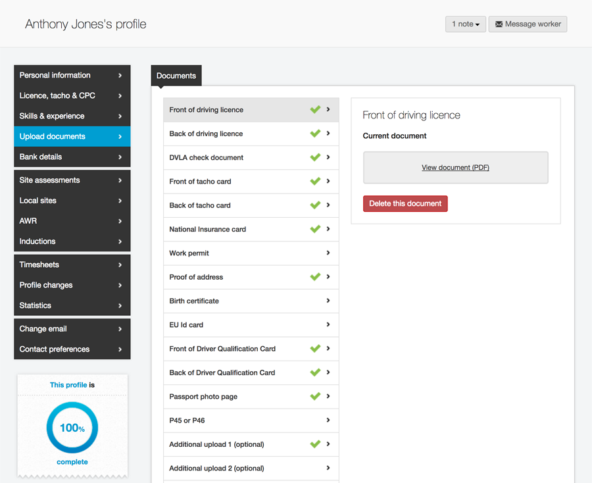The width and height of the screenshot is (592, 483).
Task: Open Change email page
Action: 72,329
